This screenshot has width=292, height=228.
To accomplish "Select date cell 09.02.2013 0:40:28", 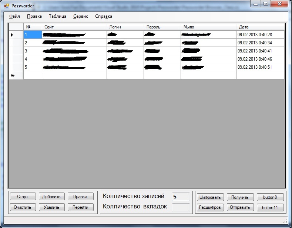I will tap(260, 35).
